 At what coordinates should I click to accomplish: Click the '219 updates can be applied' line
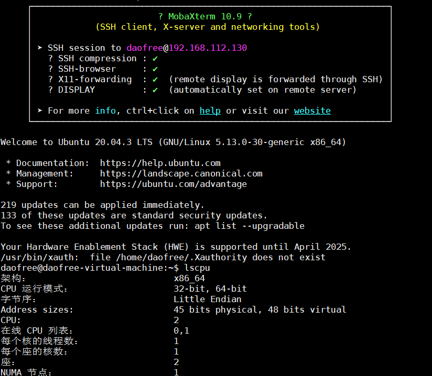[102, 205]
